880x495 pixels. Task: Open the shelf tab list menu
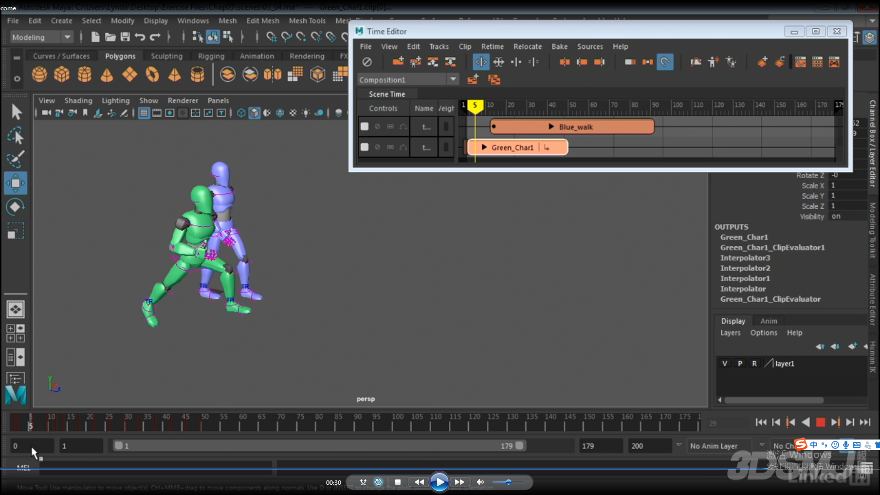point(17,57)
